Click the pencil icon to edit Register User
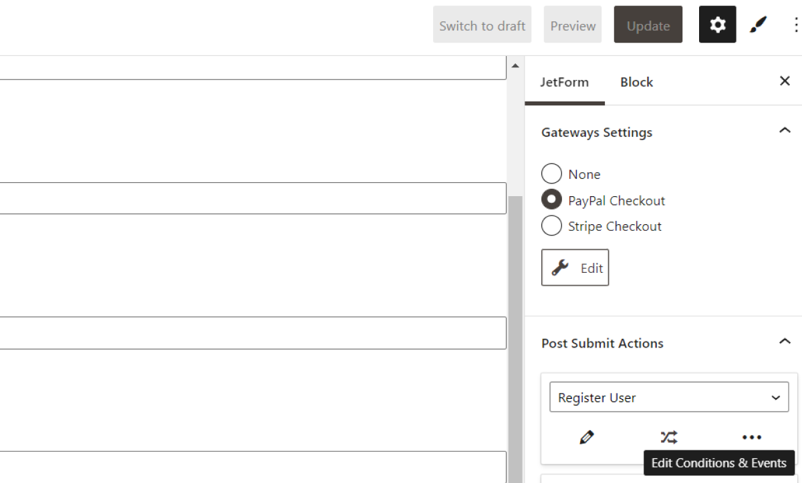 pyautogui.click(x=586, y=437)
